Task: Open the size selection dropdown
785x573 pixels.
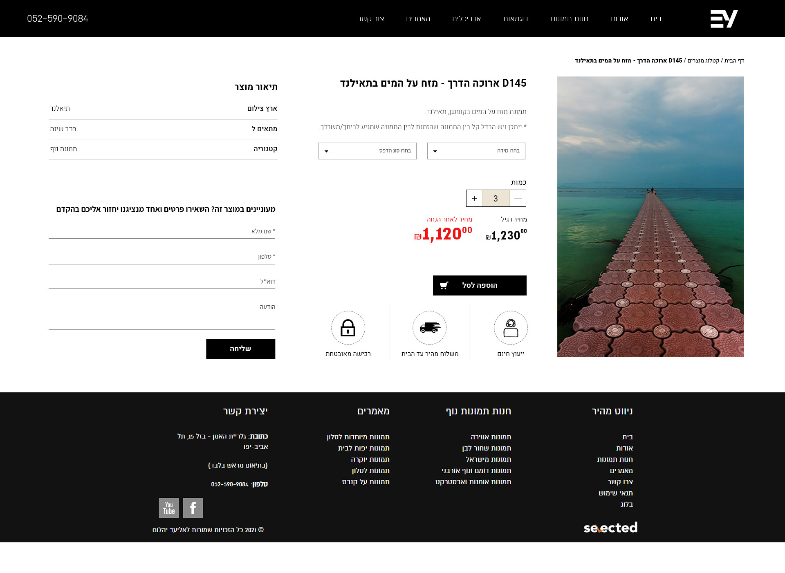Action: pyautogui.click(x=476, y=151)
